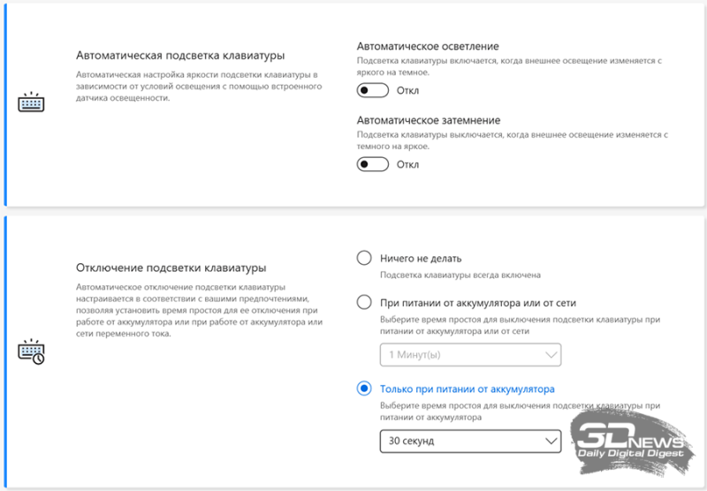The height and width of the screenshot is (491, 707).
Task: Open the 1 Минут(ы) timeout dropdown
Action: click(x=469, y=355)
